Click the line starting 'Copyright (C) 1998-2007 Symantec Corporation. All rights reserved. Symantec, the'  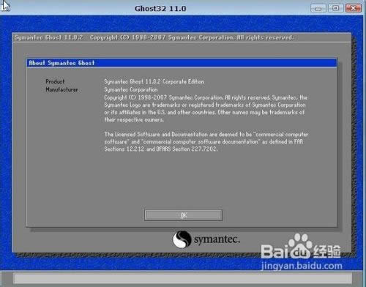pos(206,97)
